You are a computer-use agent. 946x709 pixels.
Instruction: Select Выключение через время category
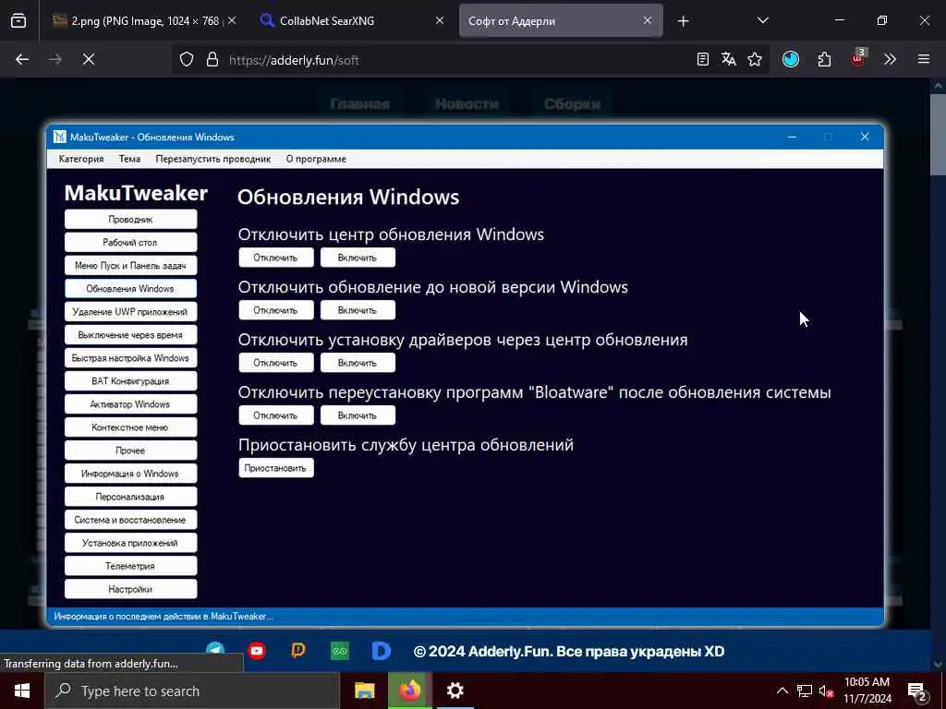pyautogui.click(x=131, y=334)
